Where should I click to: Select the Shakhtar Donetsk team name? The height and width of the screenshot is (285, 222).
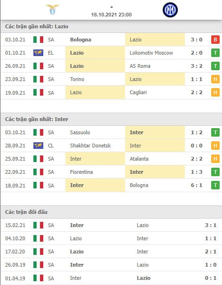point(90,146)
